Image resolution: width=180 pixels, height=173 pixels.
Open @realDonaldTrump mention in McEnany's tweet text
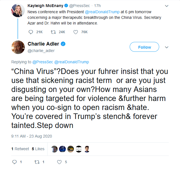[x=102, y=12]
